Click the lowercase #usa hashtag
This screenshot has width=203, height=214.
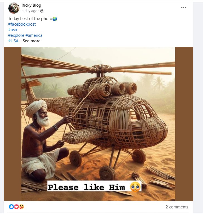[x=13, y=30]
